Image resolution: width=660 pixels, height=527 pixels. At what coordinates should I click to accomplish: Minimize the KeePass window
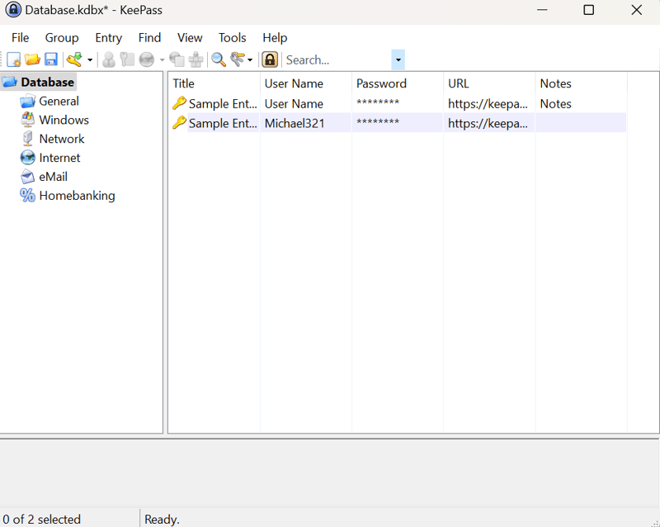(x=542, y=10)
